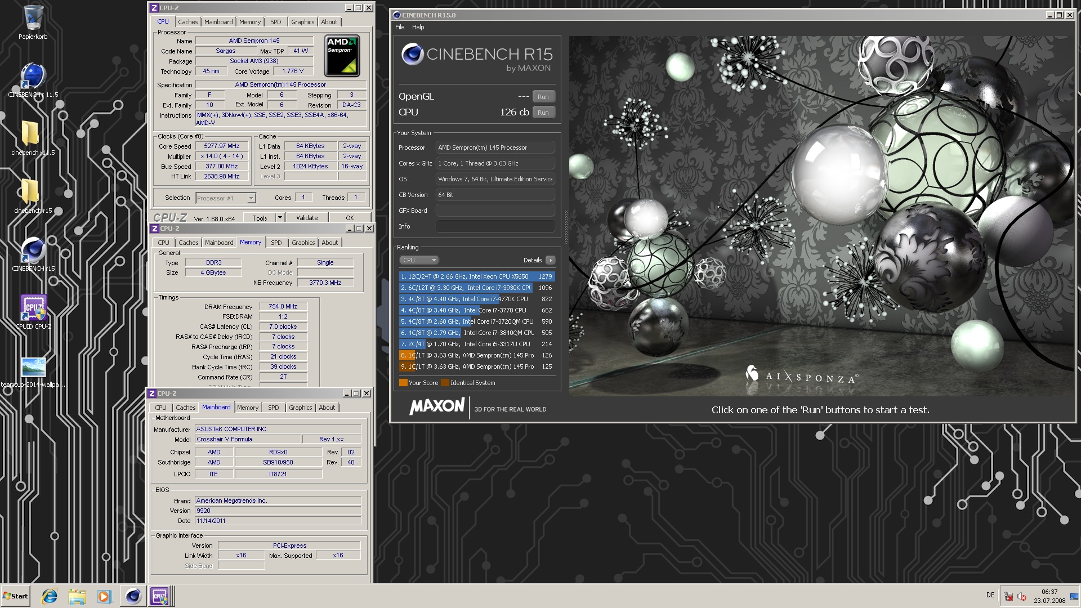The image size is (1081, 608).
Task: Open Internet Explorer from the taskbar
Action: pos(50,596)
